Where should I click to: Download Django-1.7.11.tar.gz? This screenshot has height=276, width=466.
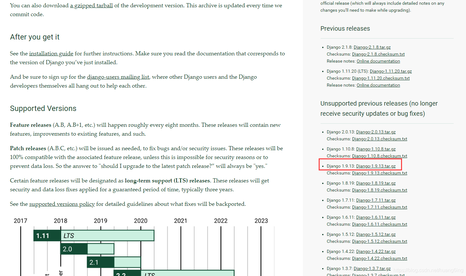coord(376,200)
